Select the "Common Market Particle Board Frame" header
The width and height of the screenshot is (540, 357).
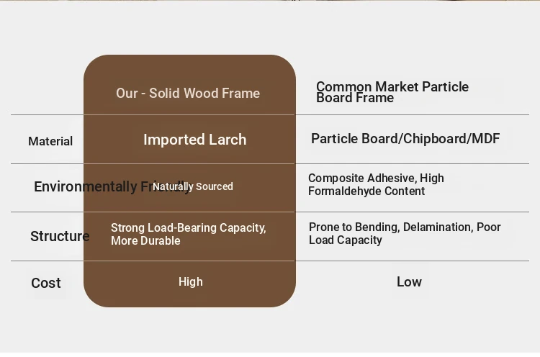[392, 92]
